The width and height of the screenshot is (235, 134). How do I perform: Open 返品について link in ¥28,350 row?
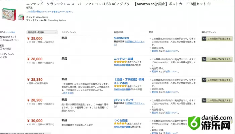(x=172, y=92)
